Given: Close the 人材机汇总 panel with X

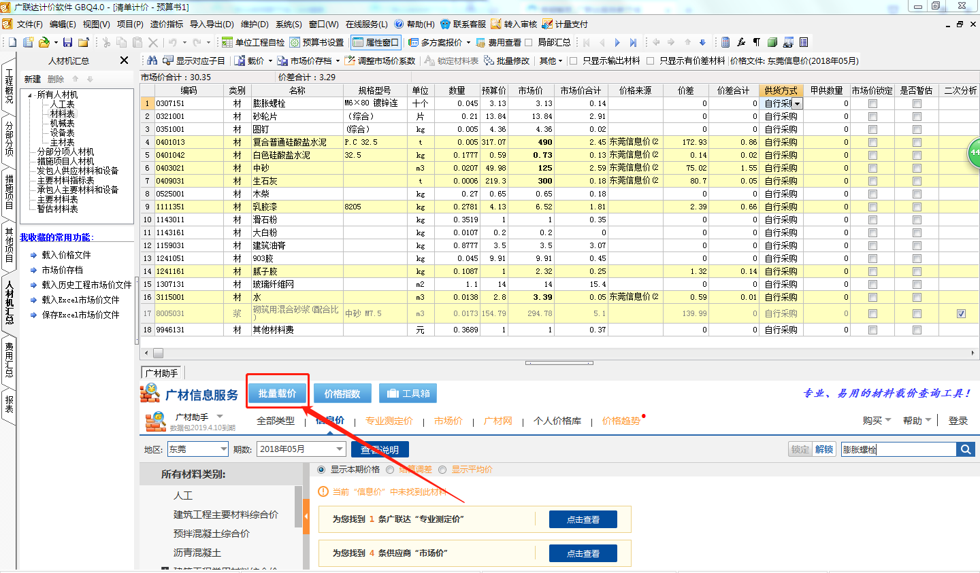Looking at the screenshot, I should (124, 60).
